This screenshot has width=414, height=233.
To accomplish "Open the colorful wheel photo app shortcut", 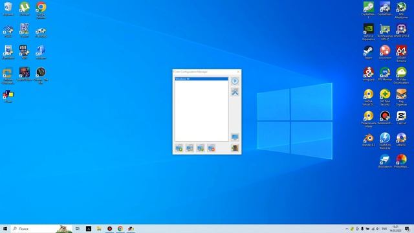I will [x=401, y=162].
